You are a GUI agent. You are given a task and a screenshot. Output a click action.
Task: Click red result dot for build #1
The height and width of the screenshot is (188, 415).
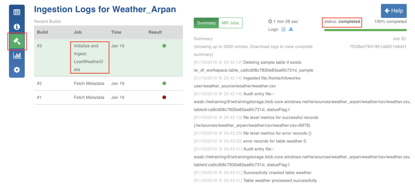click(x=164, y=97)
